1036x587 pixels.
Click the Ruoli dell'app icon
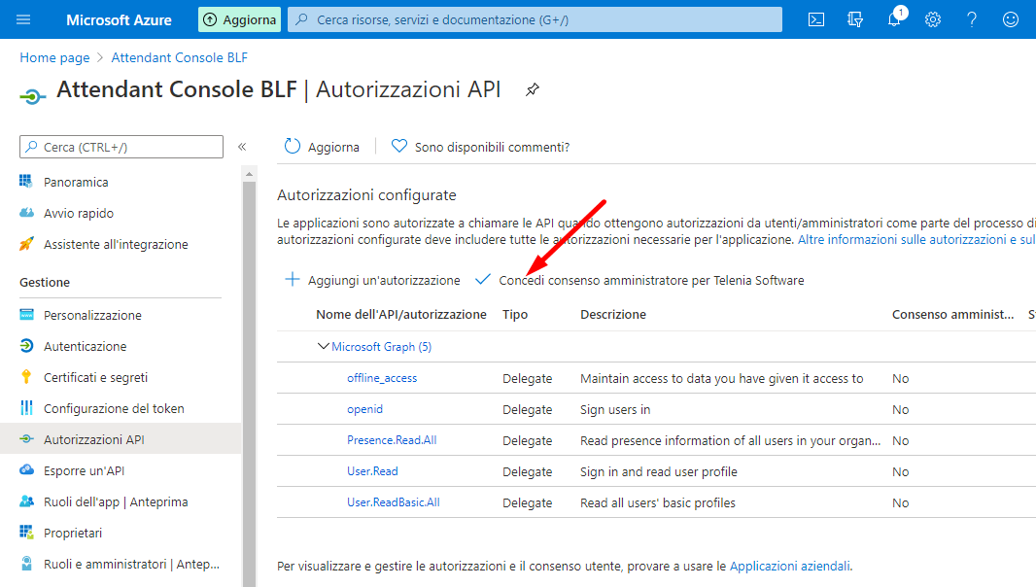[x=26, y=501]
